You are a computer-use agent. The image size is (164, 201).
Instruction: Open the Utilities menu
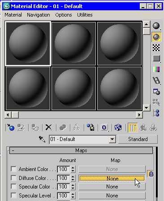tap(85, 15)
